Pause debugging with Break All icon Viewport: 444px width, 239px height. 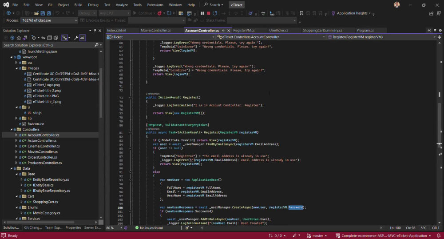point(202,13)
